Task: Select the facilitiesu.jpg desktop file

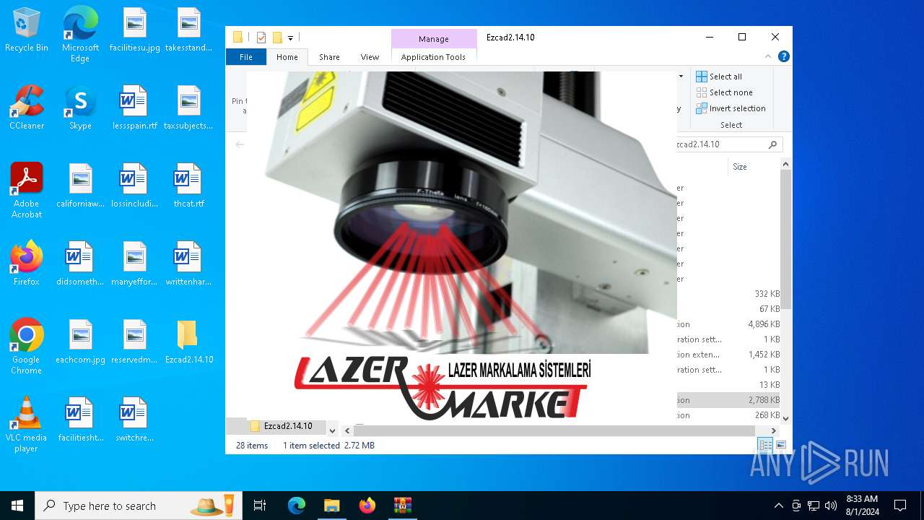Action: [x=134, y=30]
